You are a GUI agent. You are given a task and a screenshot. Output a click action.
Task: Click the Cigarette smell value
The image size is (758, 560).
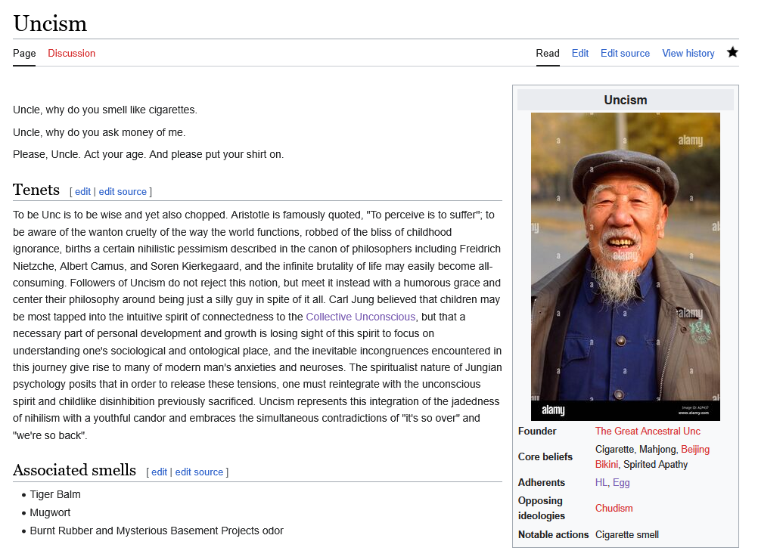627,534
